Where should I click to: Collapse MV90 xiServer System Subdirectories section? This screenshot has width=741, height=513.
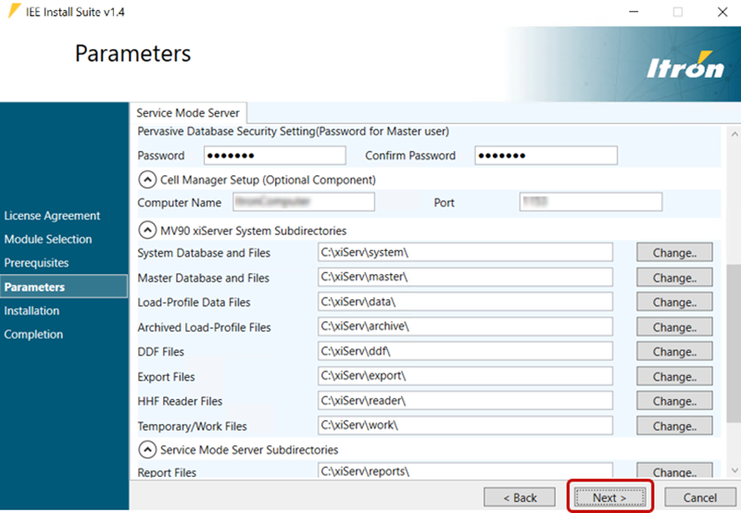pos(147,231)
